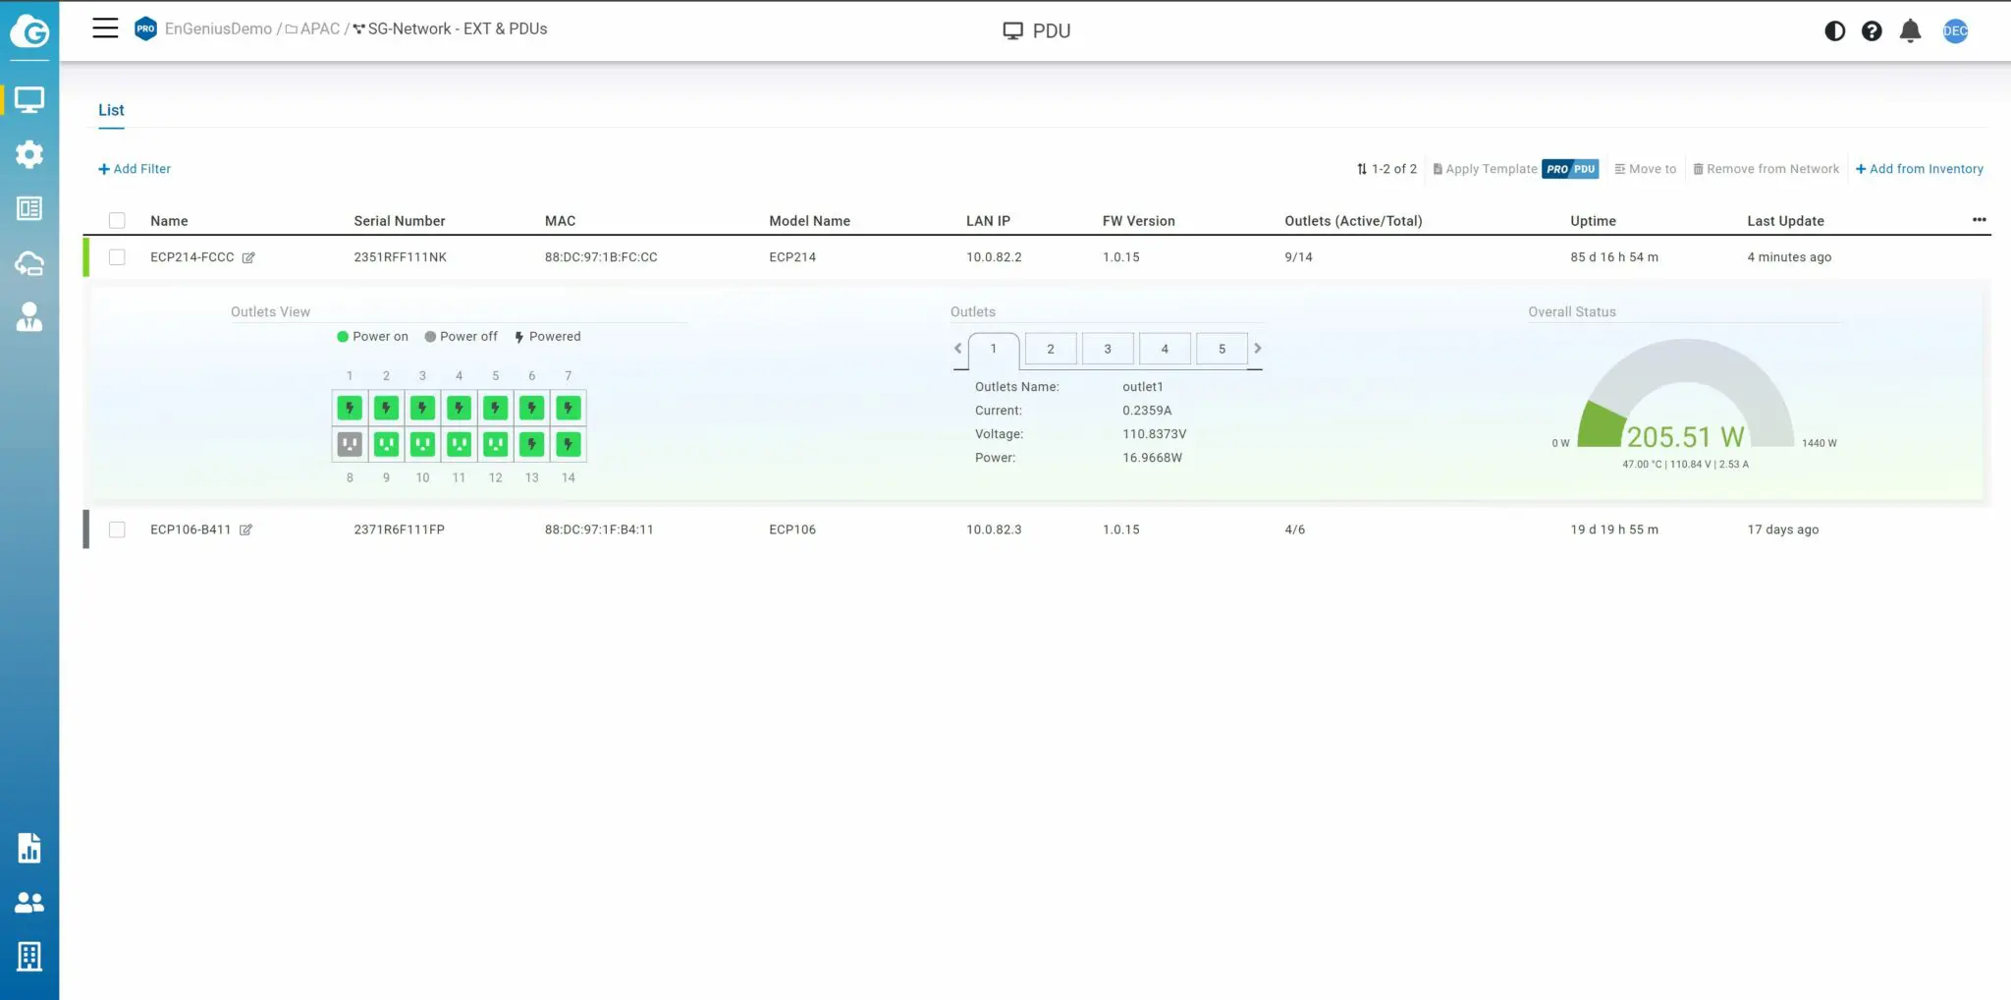Click Remove from Network

(1766, 169)
